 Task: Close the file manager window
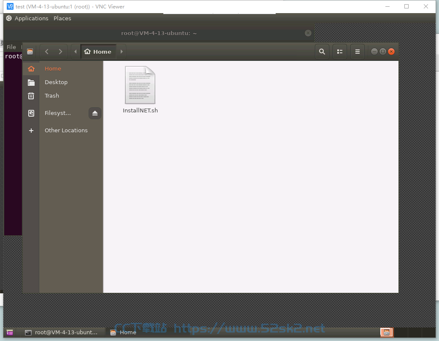391,52
